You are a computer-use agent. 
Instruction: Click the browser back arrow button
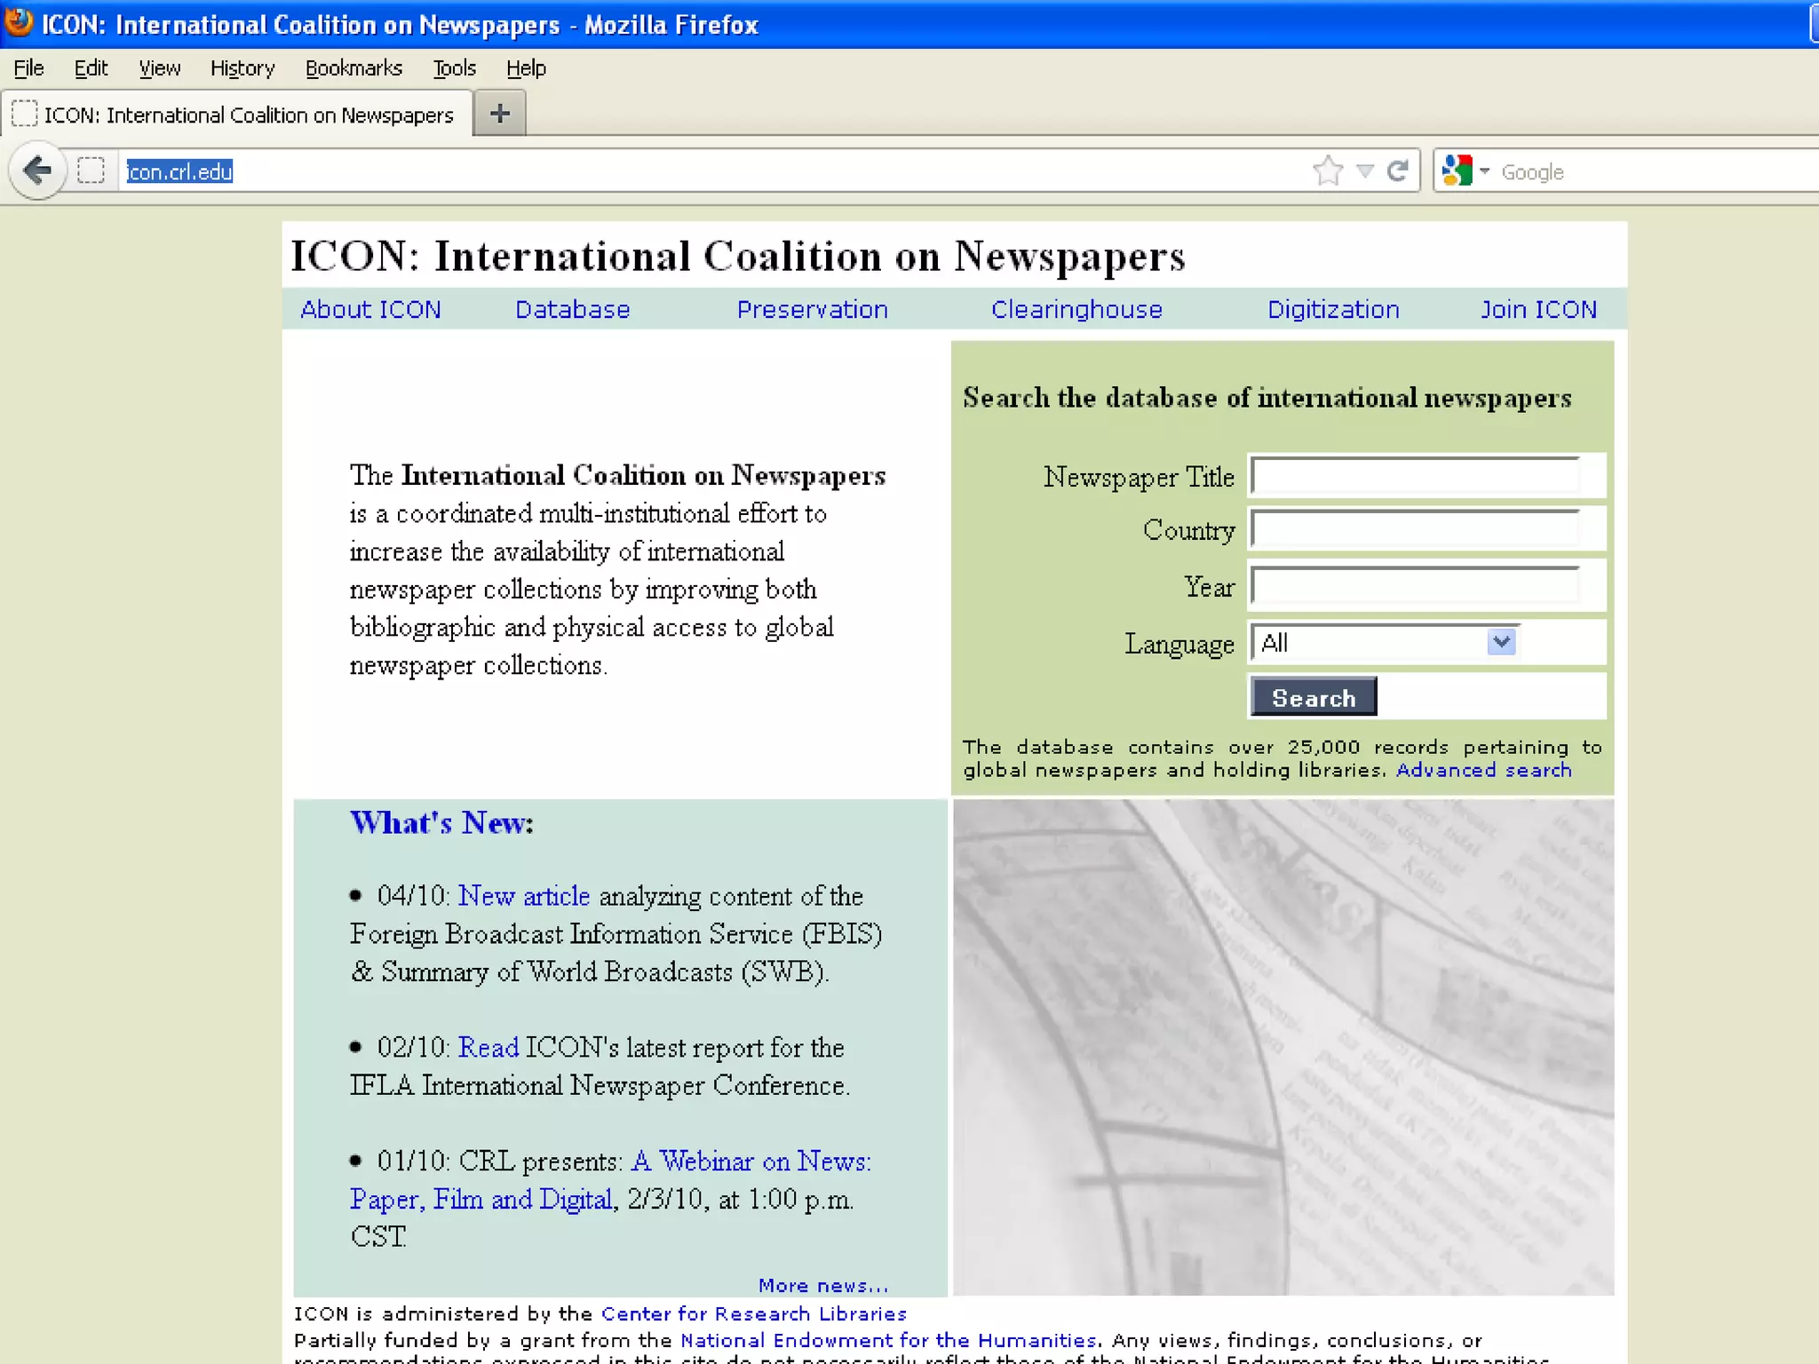pyautogui.click(x=37, y=170)
